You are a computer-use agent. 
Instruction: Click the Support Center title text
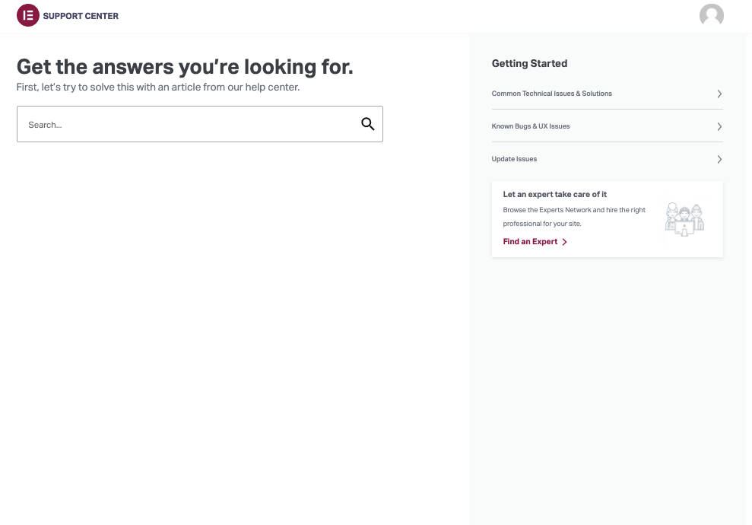click(81, 16)
